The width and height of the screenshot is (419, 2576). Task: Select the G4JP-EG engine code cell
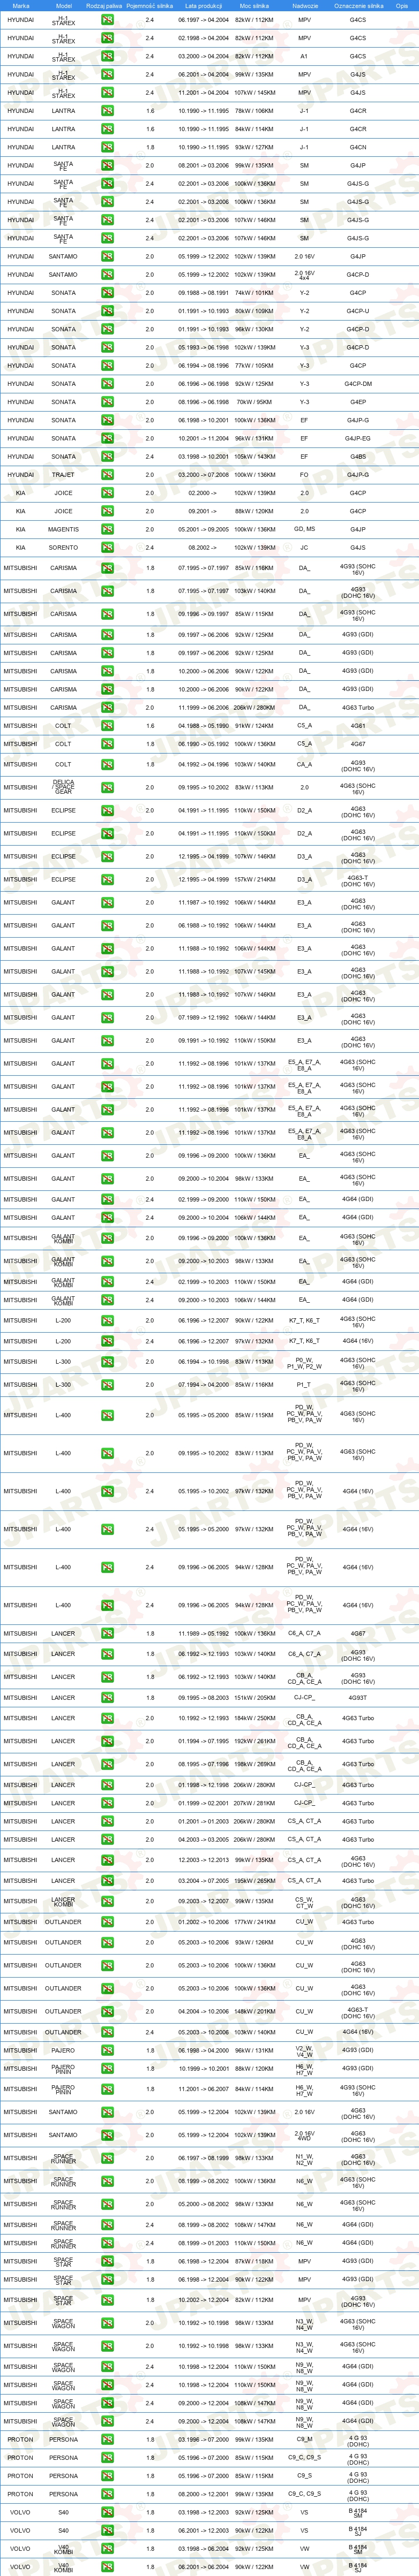click(x=358, y=439)
